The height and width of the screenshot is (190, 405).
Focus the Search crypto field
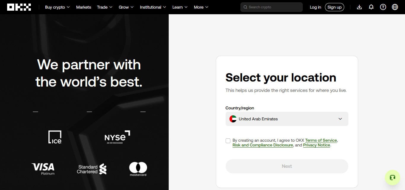click(272, 7)
